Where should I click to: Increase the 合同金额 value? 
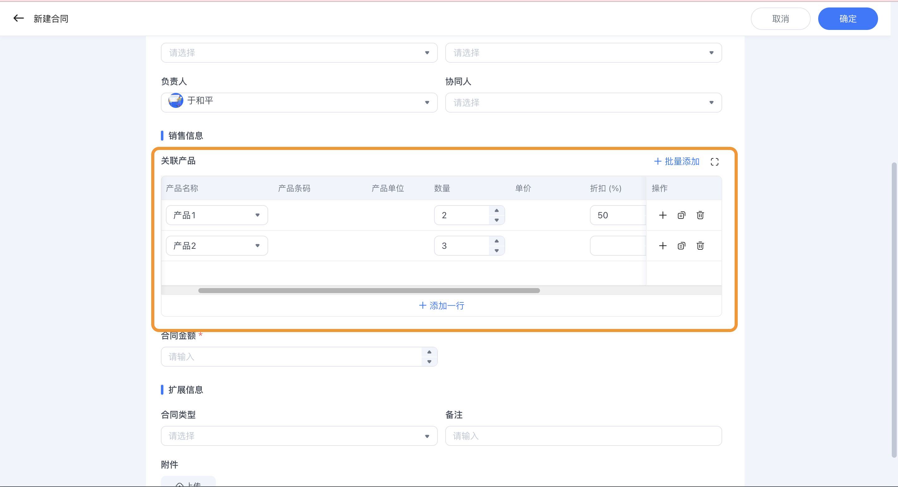(429, 352)
